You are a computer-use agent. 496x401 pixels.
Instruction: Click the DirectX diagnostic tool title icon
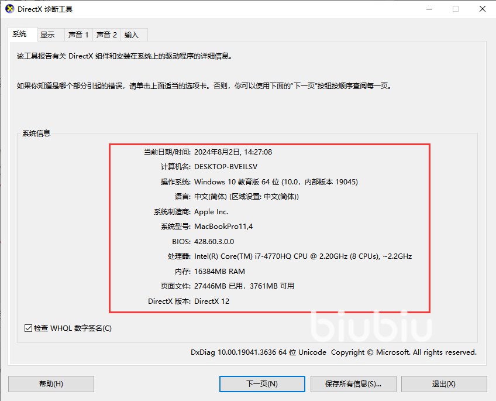pyautogui.click(x=9, y=9)
